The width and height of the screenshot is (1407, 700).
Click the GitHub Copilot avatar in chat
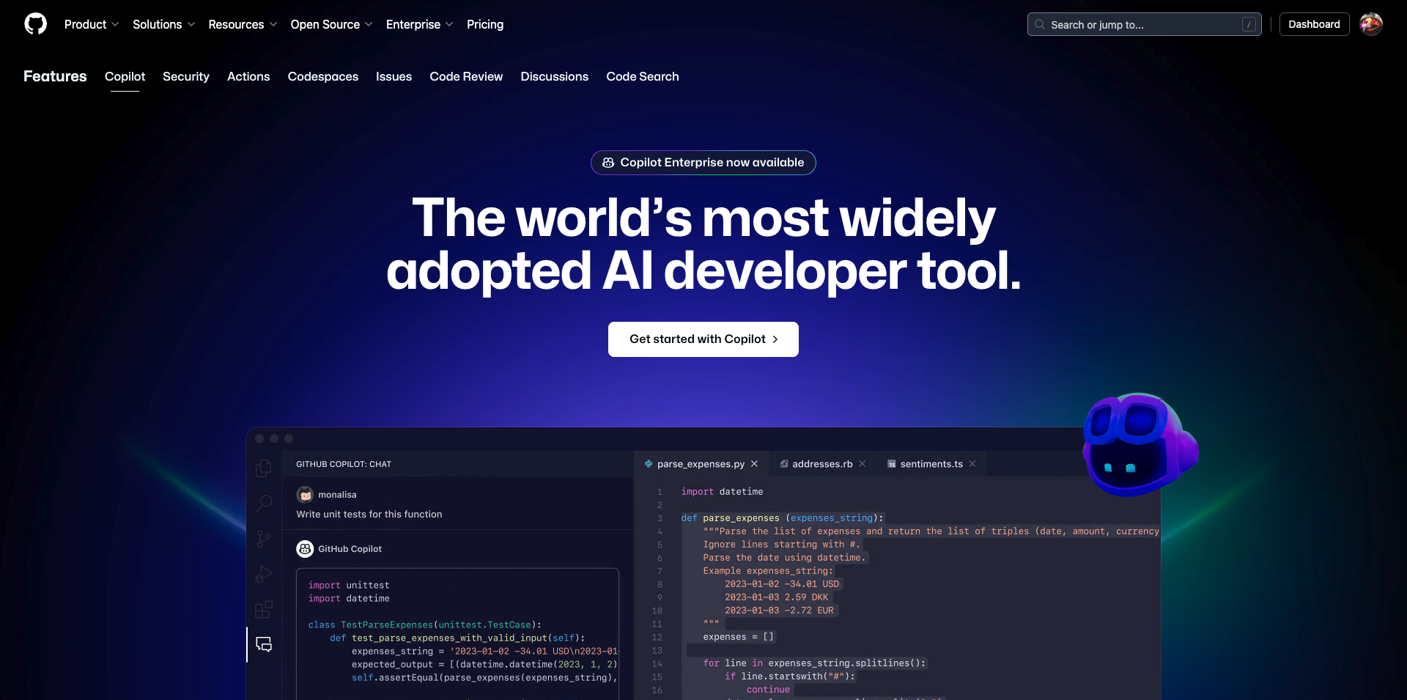tap(305, 549)
